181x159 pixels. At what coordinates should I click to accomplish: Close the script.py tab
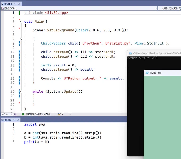click(18, 120)
